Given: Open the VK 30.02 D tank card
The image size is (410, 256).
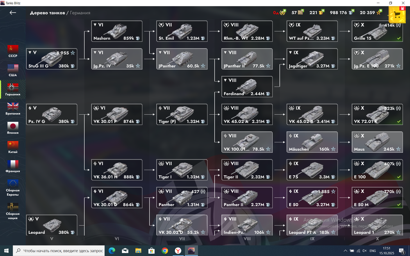Looking at the screenshot, I should point(182,225).
